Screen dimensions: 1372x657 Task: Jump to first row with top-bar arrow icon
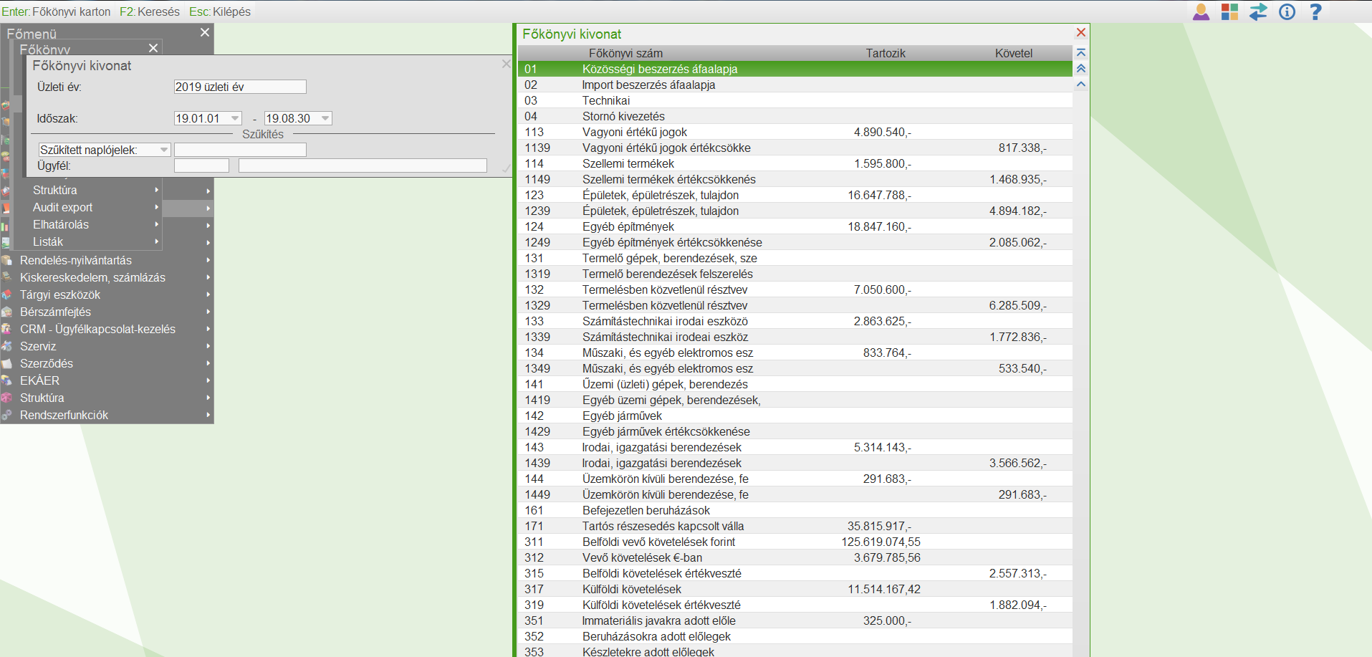click(1081, 53)
